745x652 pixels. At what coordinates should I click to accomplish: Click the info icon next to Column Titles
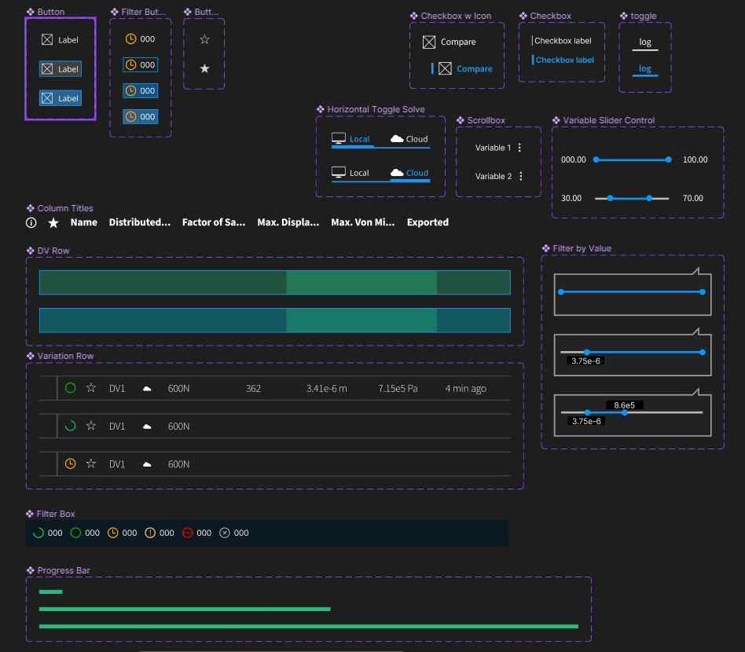(x=31, y=222)
